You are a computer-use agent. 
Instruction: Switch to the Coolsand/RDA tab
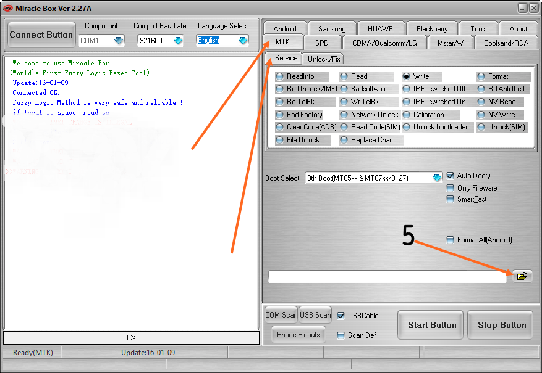click(x=506, y=43)
